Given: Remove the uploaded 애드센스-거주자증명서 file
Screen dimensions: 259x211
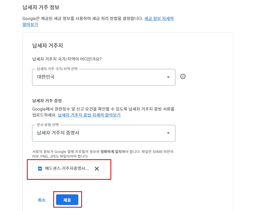Looking at the screenshot, I should pos(97,169).
